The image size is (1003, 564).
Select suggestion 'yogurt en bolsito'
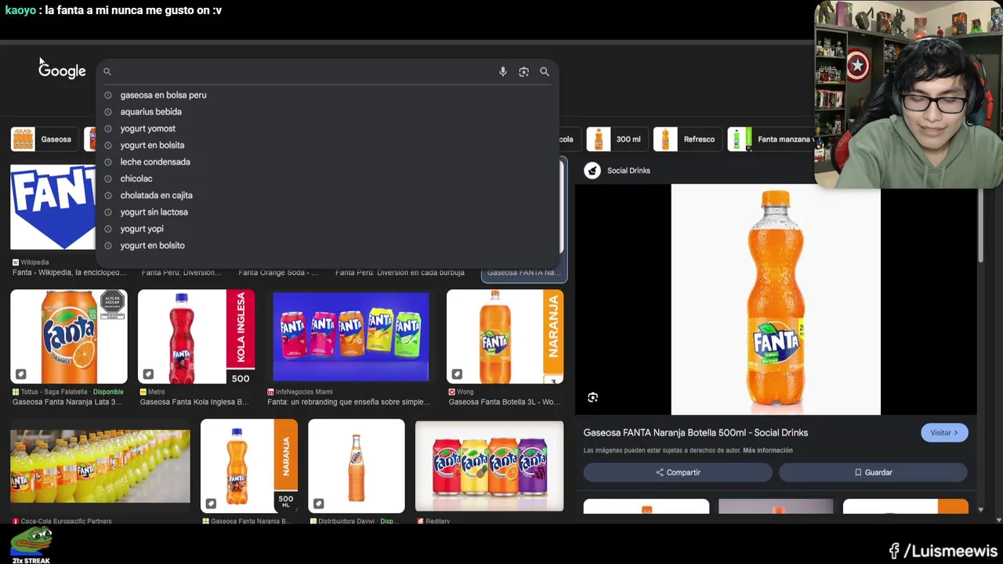152,245
